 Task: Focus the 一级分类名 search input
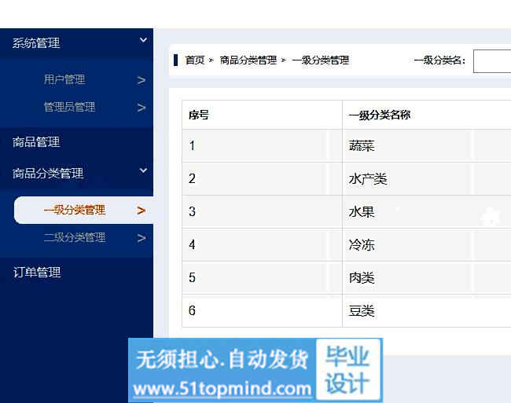click(492, 61)
